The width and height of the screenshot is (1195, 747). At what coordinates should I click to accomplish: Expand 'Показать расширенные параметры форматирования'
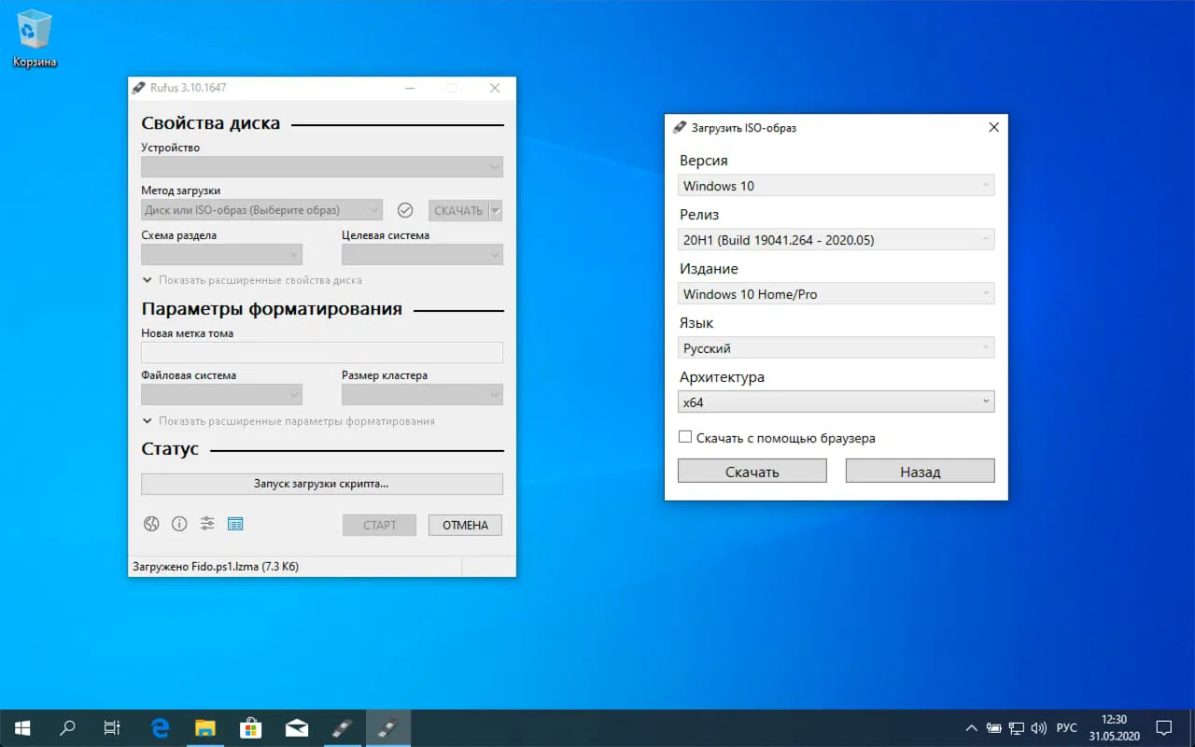(x=288, y=421)
